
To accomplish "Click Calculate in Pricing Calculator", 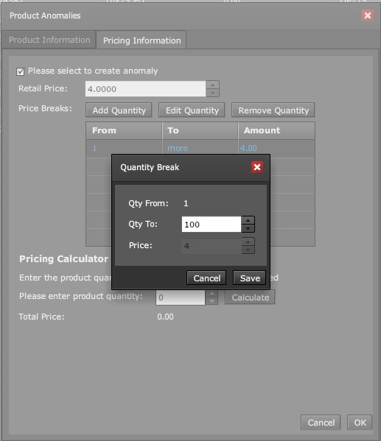I will (250, 297).
